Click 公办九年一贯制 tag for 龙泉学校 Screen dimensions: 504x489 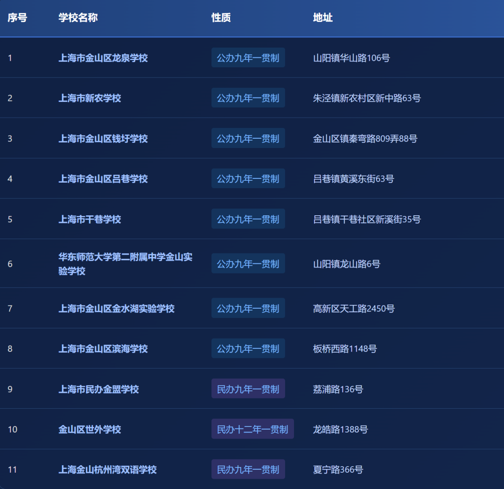point(248,58)
